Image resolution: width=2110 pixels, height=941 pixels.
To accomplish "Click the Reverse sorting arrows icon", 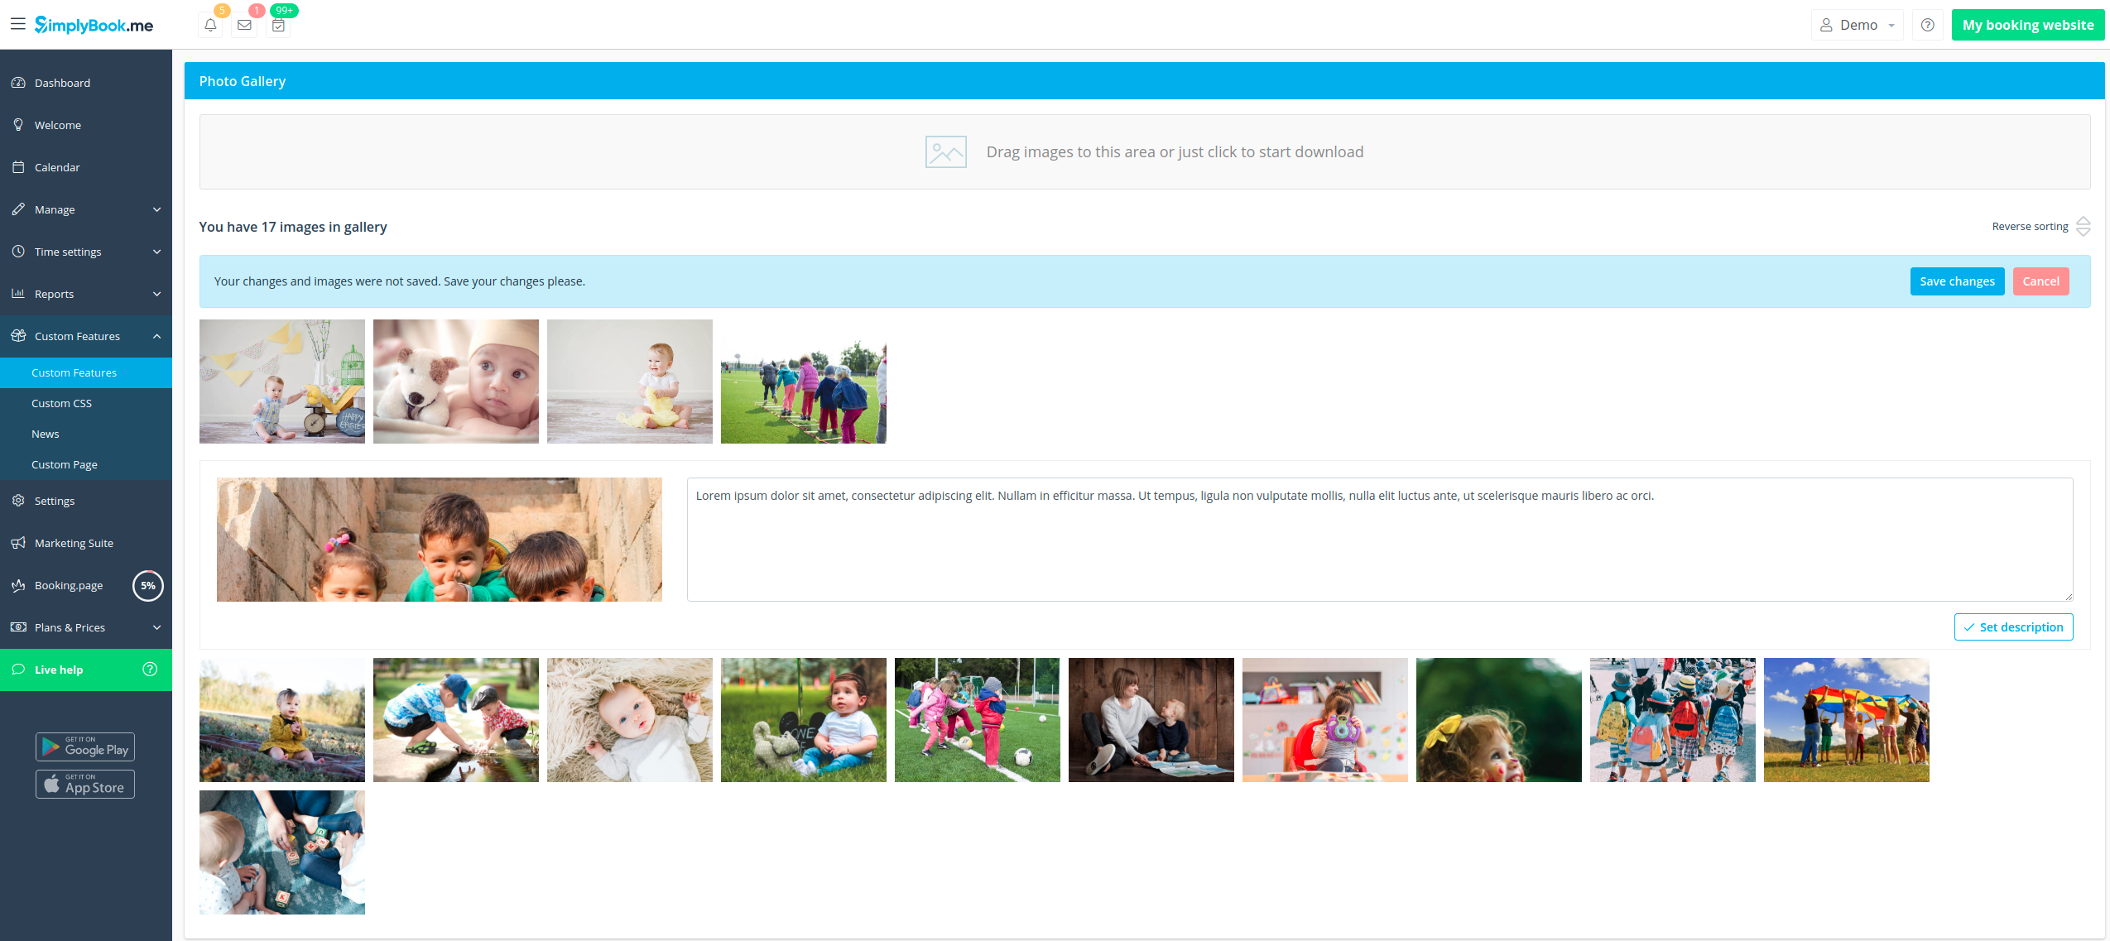I will click(x=2084, y=226).
